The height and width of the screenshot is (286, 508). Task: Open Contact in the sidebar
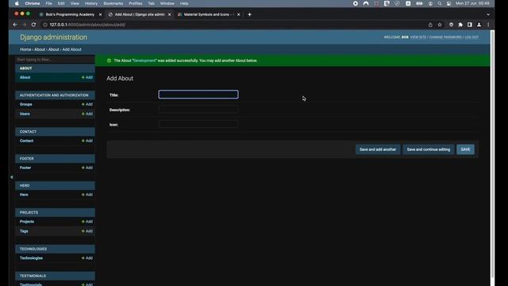[x=26, y=141]
